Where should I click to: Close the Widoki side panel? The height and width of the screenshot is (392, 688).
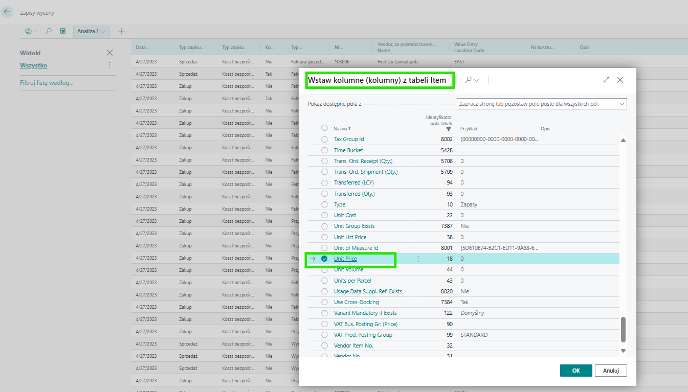109,53
